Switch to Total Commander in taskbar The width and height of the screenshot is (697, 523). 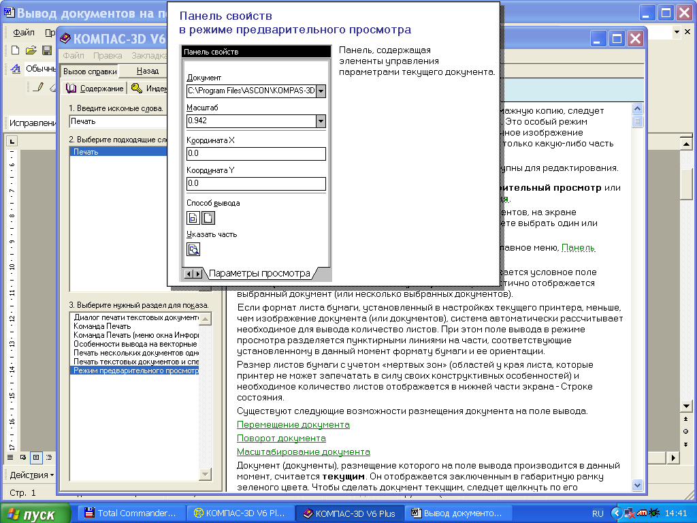131,513
